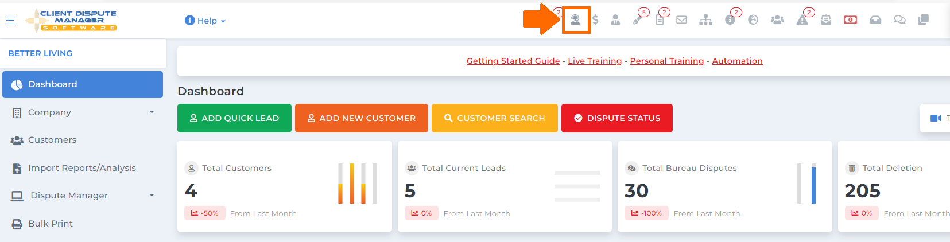
Task: Click the ADD NEW CUSTOMER button
Action: [x=362, y=118]
